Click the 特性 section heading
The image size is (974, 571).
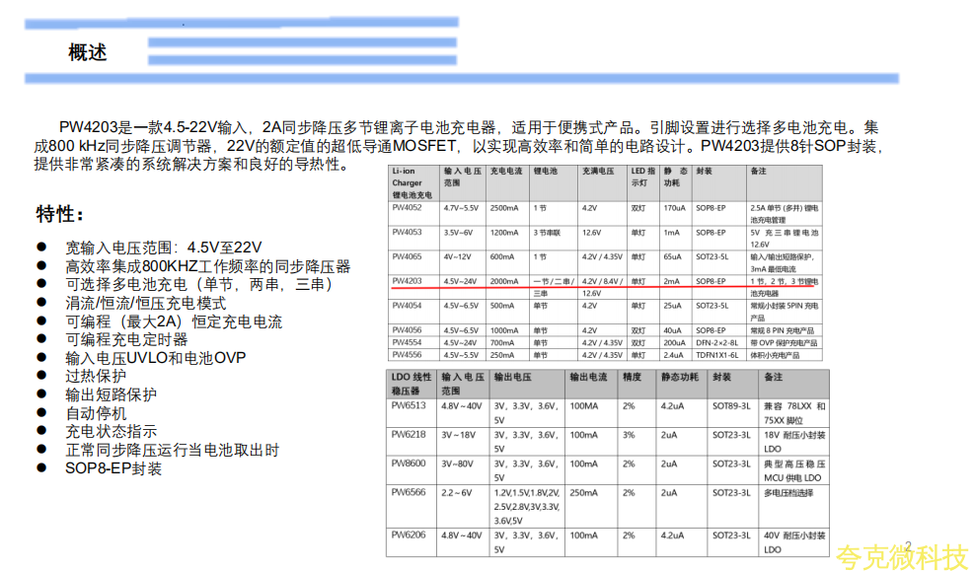point(60,214)
